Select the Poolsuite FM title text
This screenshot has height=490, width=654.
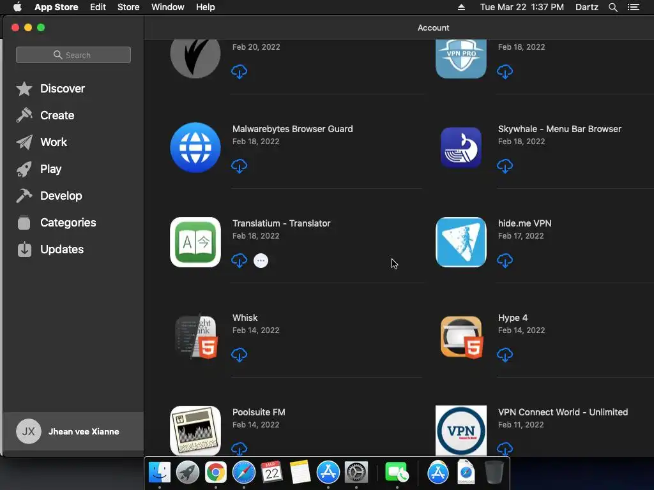[259, 412]
